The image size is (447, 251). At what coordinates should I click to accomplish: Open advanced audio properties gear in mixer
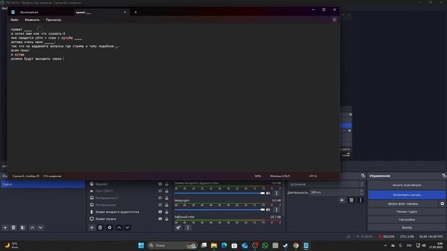(x=178, y=228)
